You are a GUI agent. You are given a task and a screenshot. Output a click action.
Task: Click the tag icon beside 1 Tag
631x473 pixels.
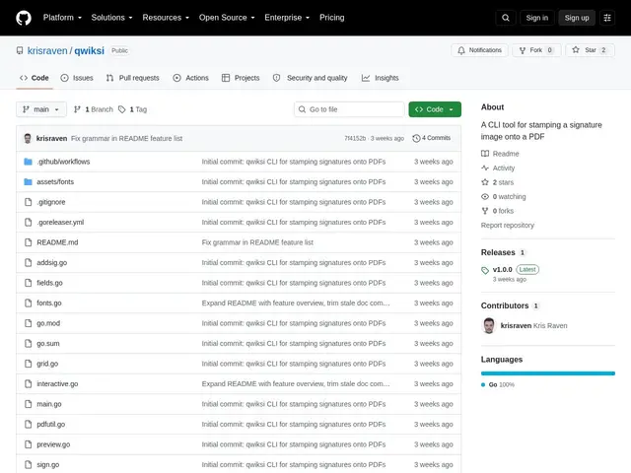(122, 109)
